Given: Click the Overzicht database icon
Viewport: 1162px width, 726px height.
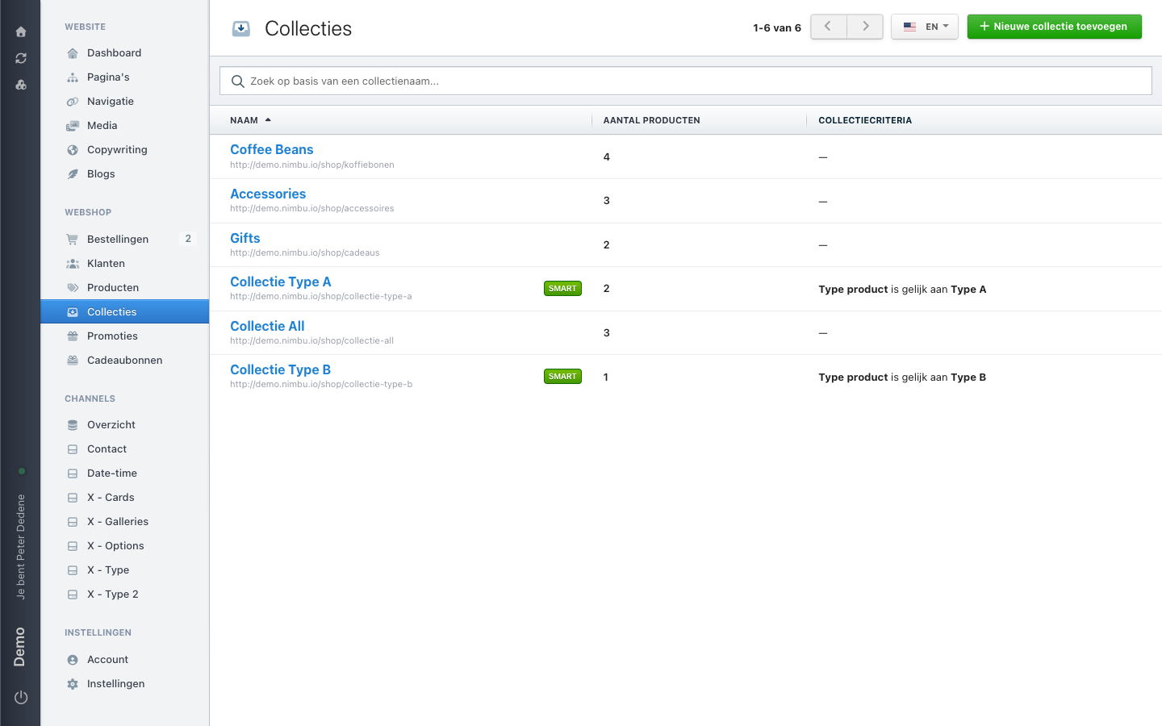Looking at the screenshot, I should (73, 425).
